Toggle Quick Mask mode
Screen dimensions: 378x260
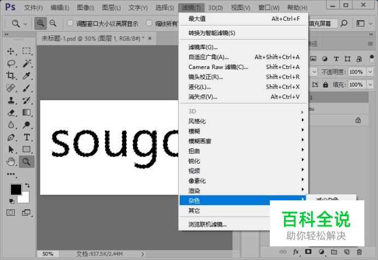point(10,212)
